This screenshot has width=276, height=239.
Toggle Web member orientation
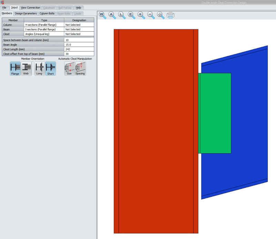(x=26, y=68)
